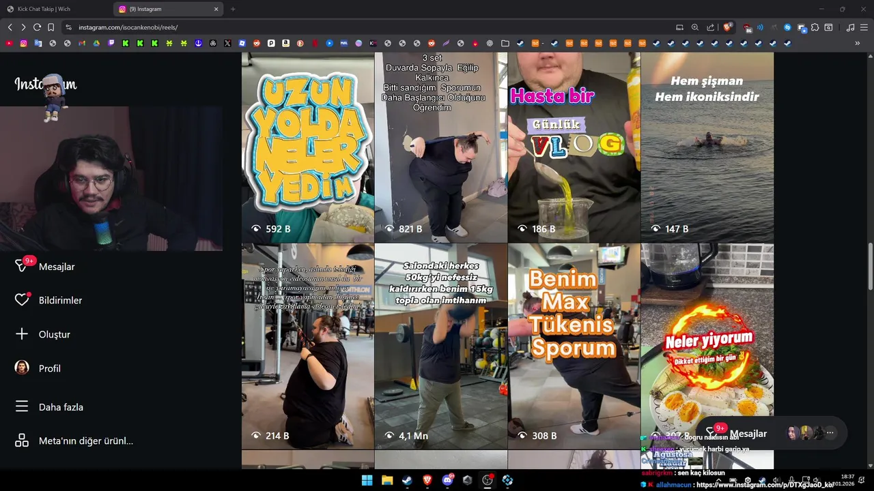Click the zoom magnifier icon in the address bar
The image size is (874, 491).
(x=695, y=27)
